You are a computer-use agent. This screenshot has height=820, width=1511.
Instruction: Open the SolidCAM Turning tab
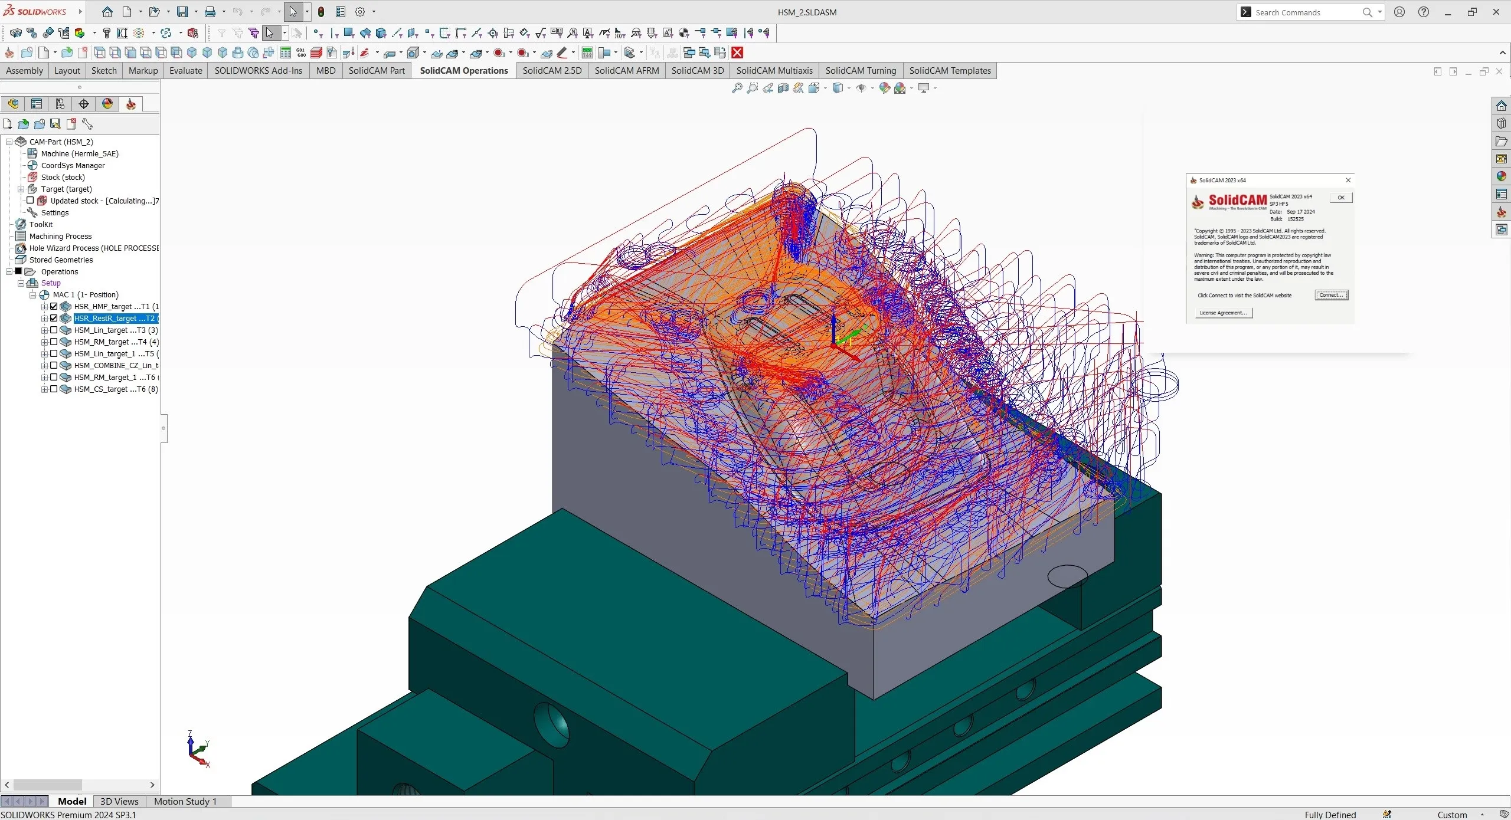point(861,70)
